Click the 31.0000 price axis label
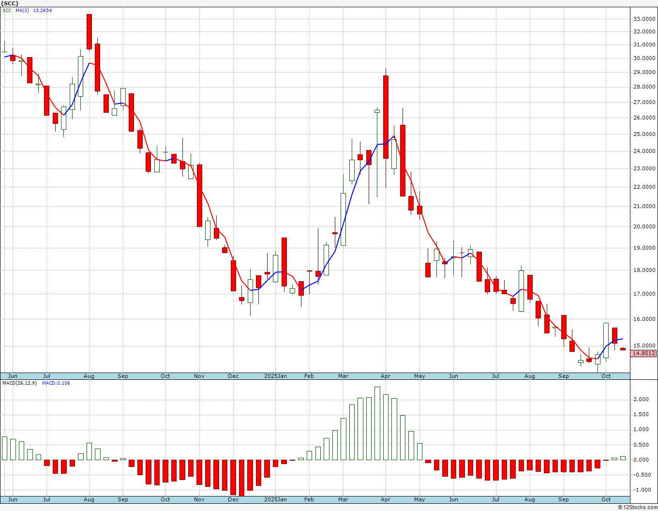 pos(644,45)
